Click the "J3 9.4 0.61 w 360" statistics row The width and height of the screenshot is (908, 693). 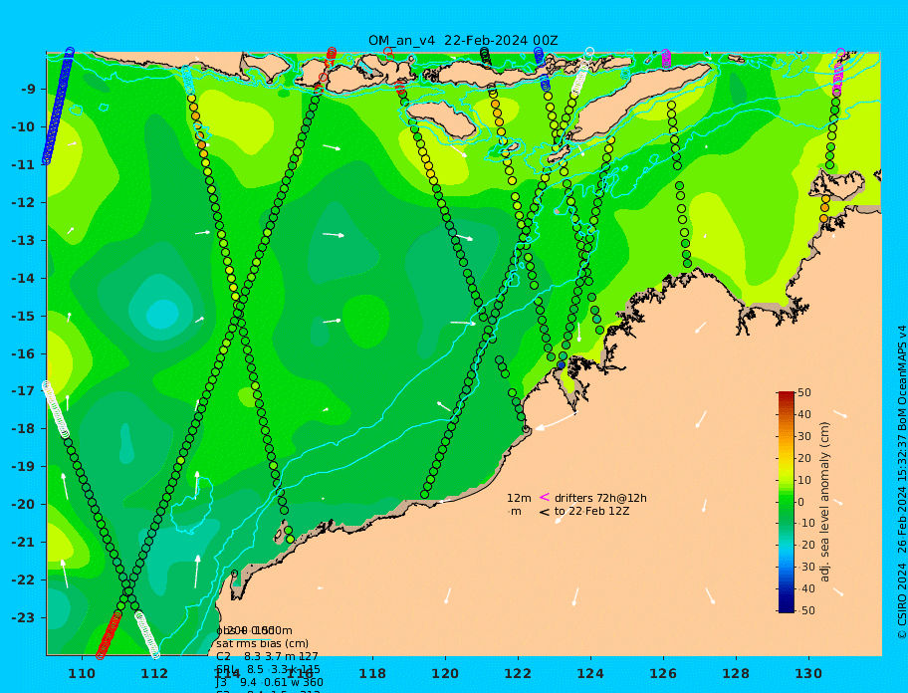point(269,683)
